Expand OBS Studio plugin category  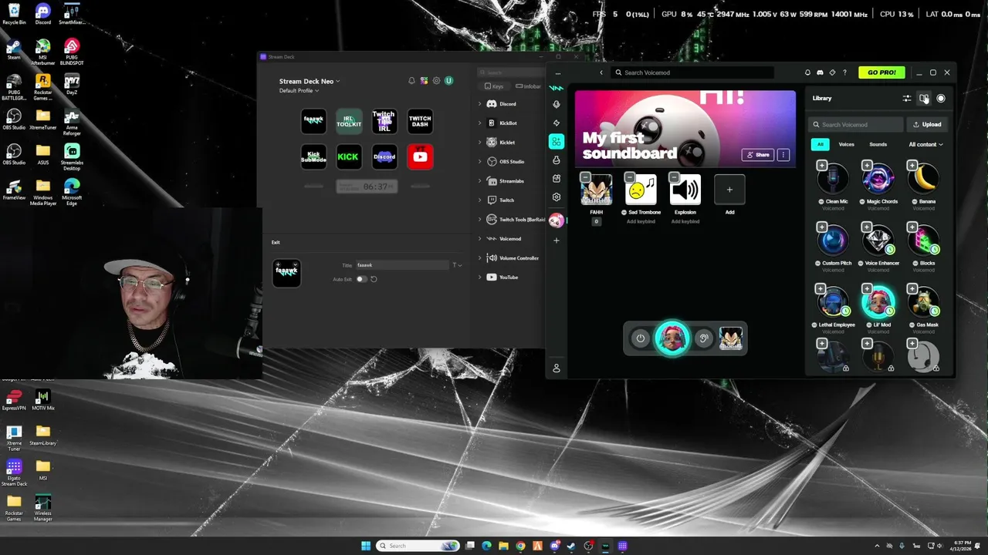[x=480, y=162]
